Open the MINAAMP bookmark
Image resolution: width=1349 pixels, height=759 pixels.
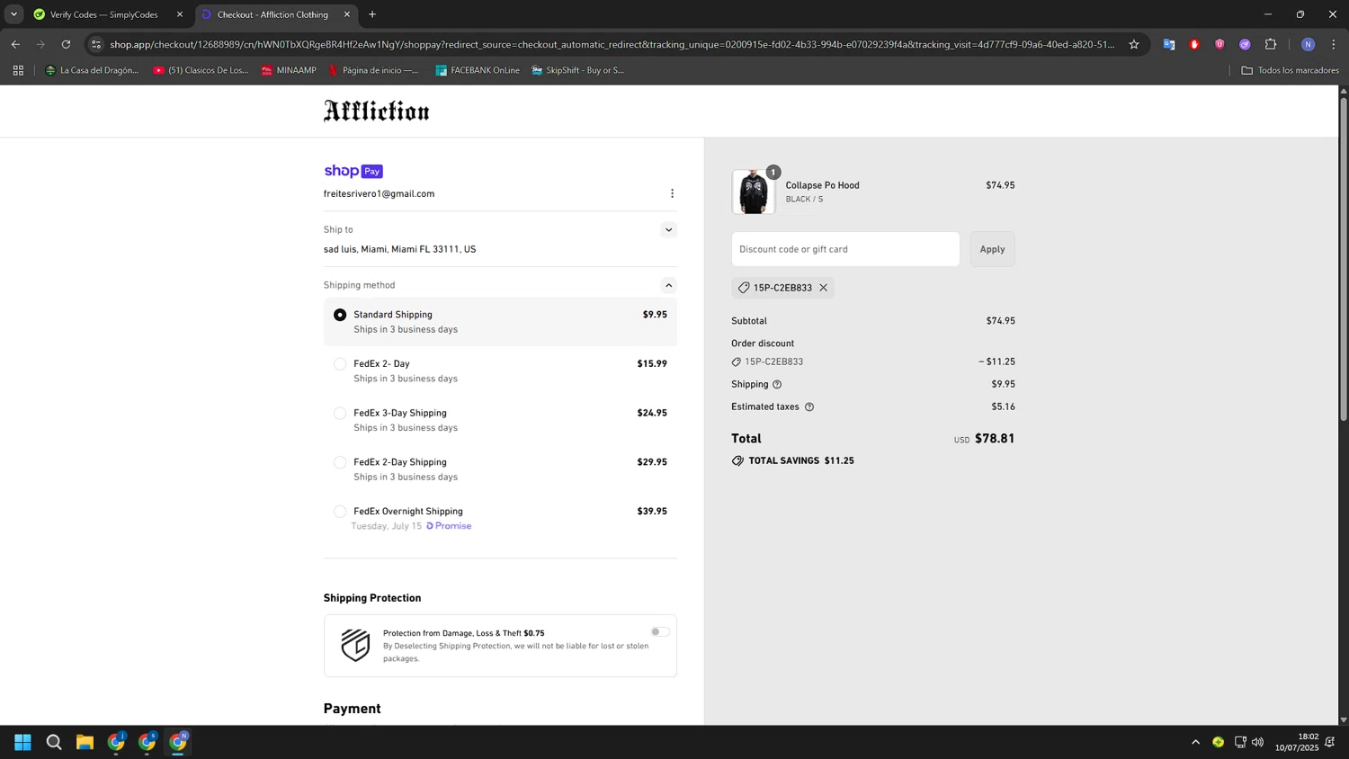[289, 70]
